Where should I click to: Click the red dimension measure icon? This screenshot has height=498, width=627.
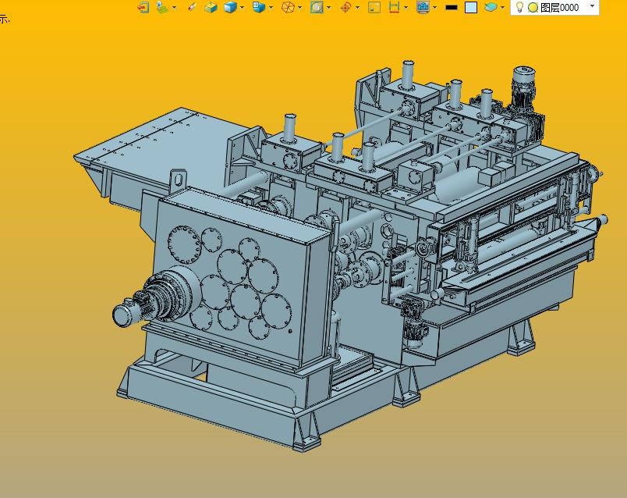click(x=395, y=7)
